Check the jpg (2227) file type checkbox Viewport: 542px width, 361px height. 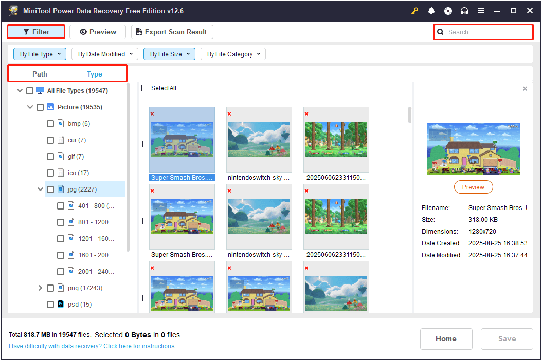(50, 189)
